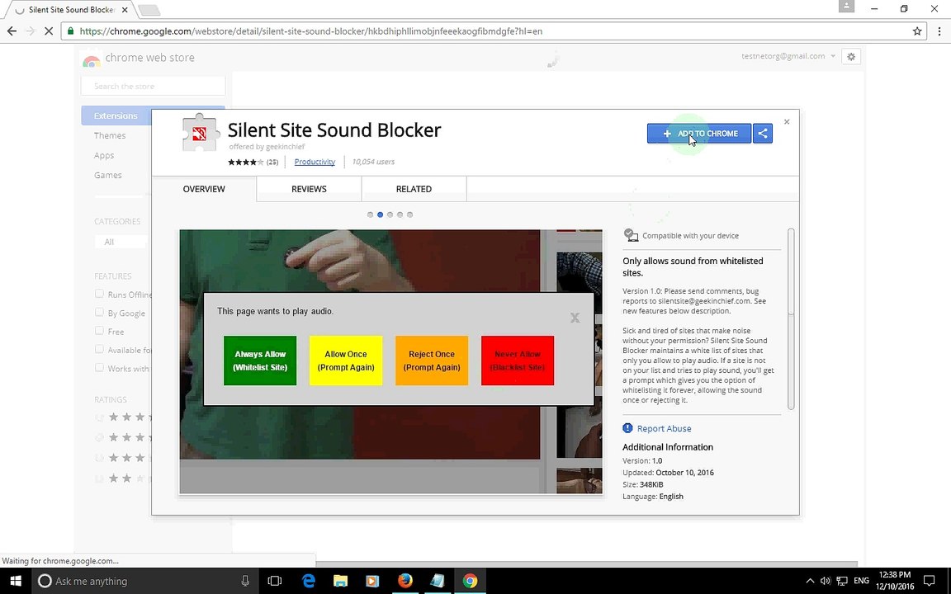
Task: Click the volume icon in system tray
Action: (825, 581)
